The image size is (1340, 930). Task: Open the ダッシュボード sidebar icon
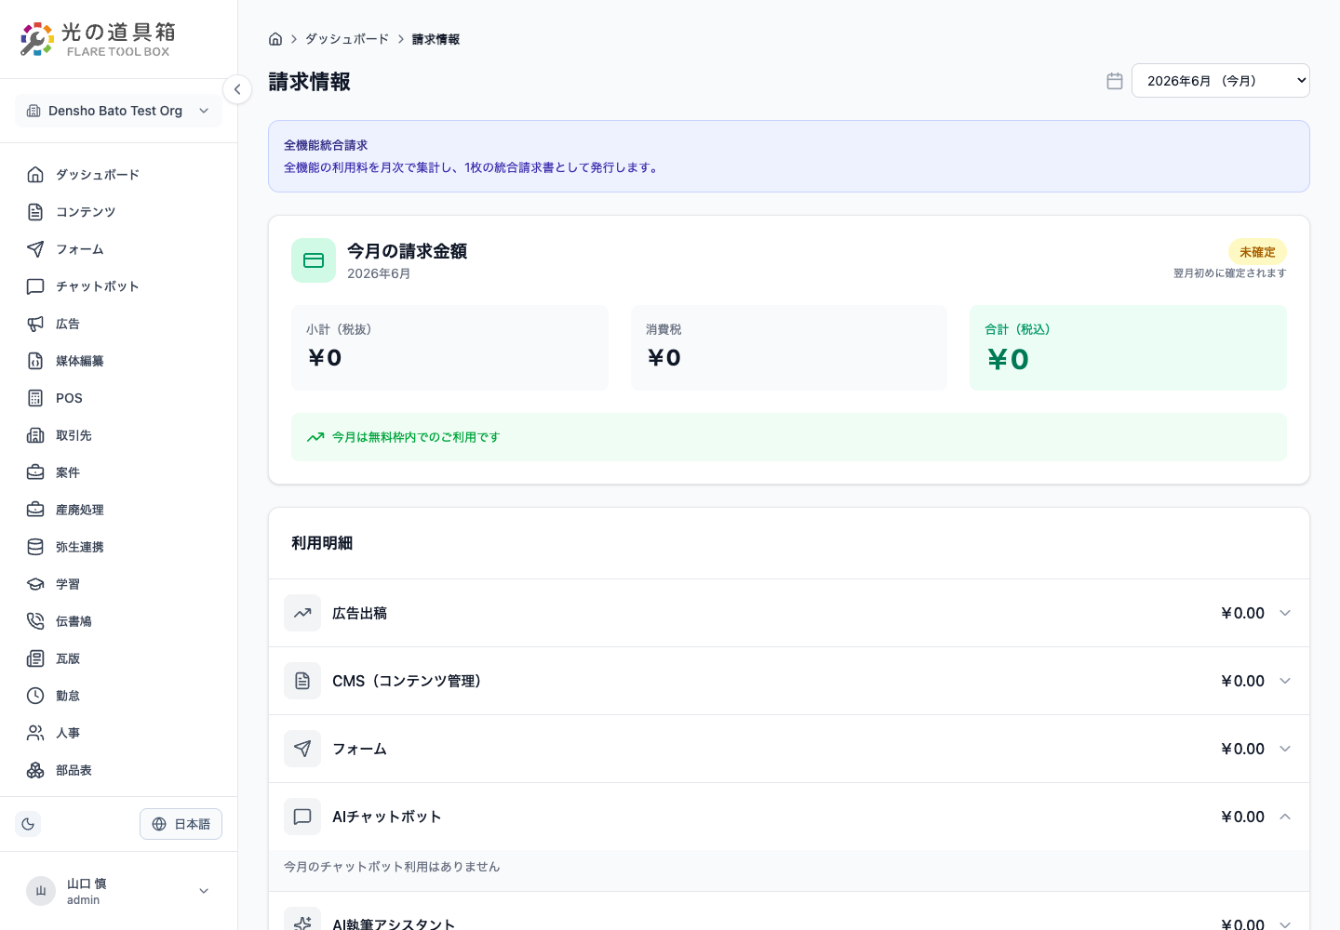[x=35, y=175]
